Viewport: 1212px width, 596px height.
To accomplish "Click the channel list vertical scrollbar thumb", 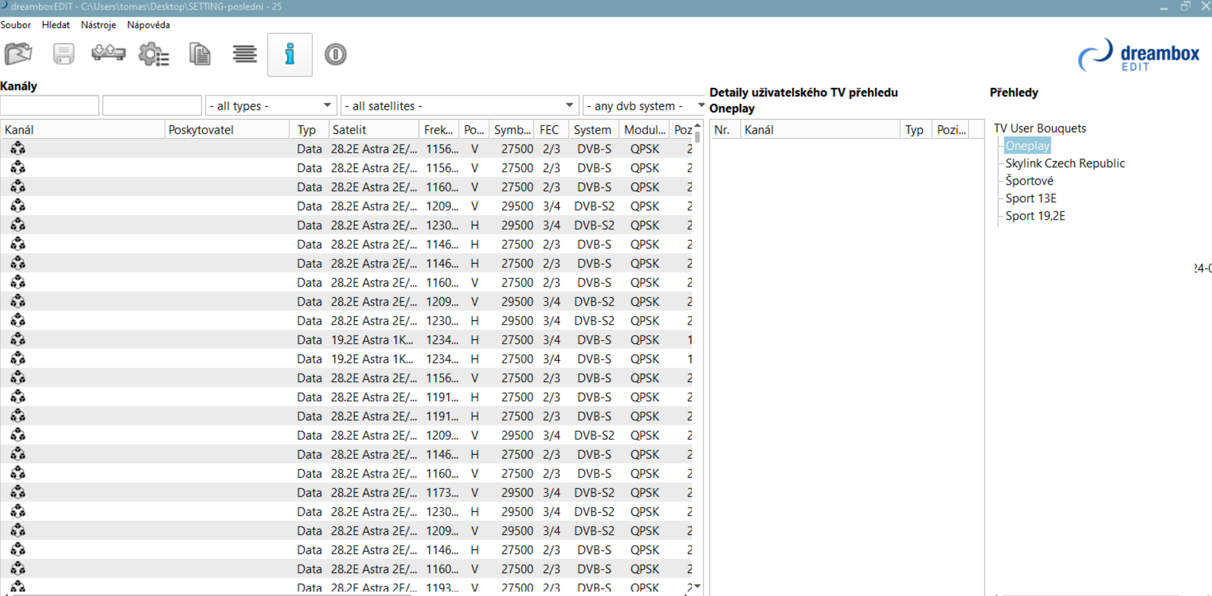I will click(698, 137).
